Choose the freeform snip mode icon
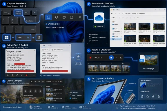The image size is (167, 111). pos(57,17)
